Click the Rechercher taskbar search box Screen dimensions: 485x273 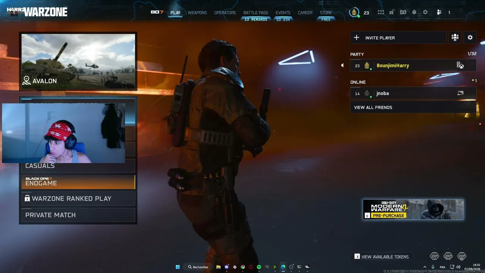[x=198, y=267]
